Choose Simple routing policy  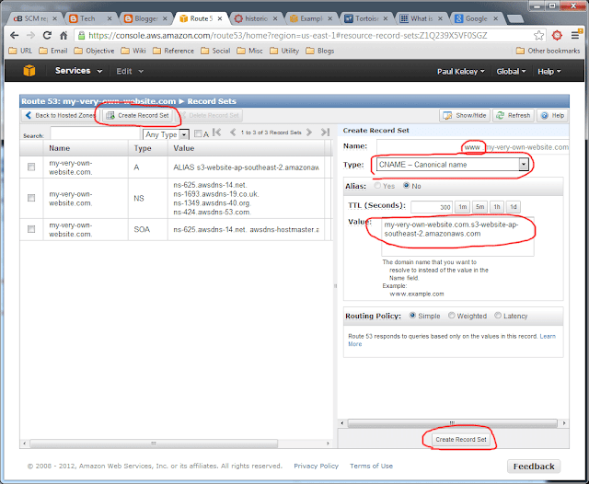pyautogui.click(x=412, y=316)
